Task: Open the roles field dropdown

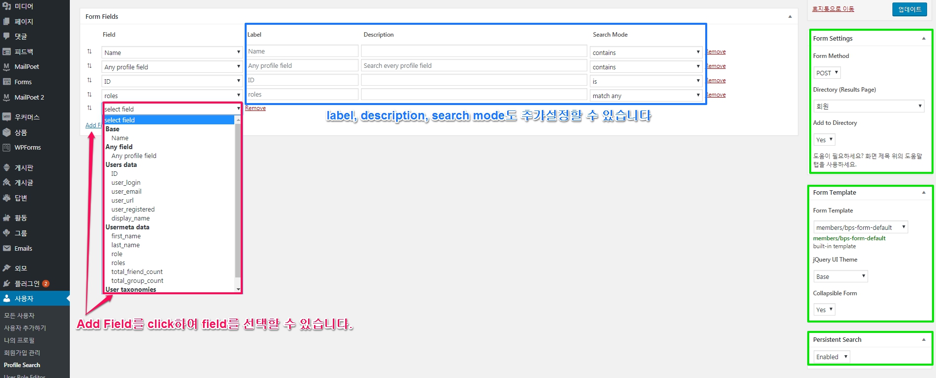Action: click(x=171, y=96)
